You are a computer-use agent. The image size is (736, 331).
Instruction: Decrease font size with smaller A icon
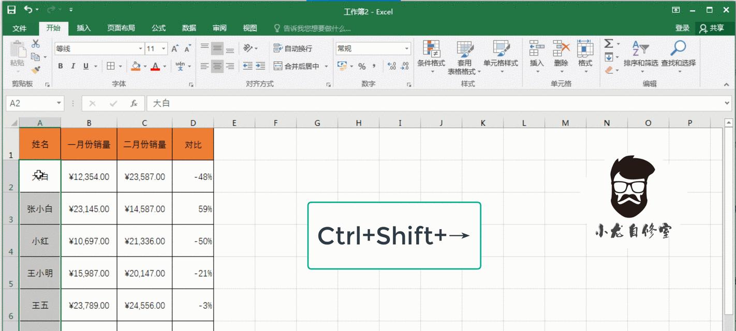(187, 49)
